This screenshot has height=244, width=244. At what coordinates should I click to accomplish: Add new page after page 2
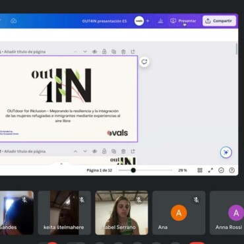(133, 151)
